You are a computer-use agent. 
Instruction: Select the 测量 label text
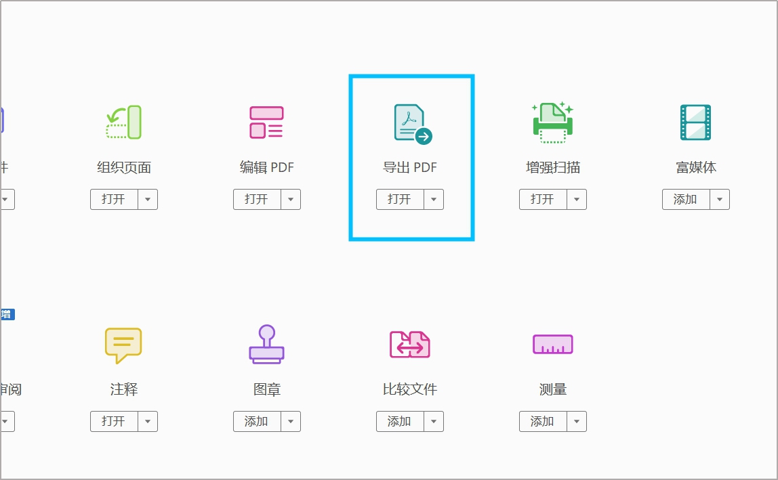click(x=553, y=390)
